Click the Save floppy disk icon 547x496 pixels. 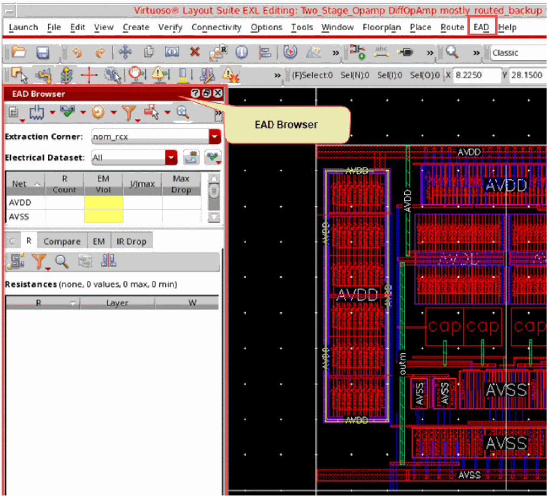click(43, 52)
